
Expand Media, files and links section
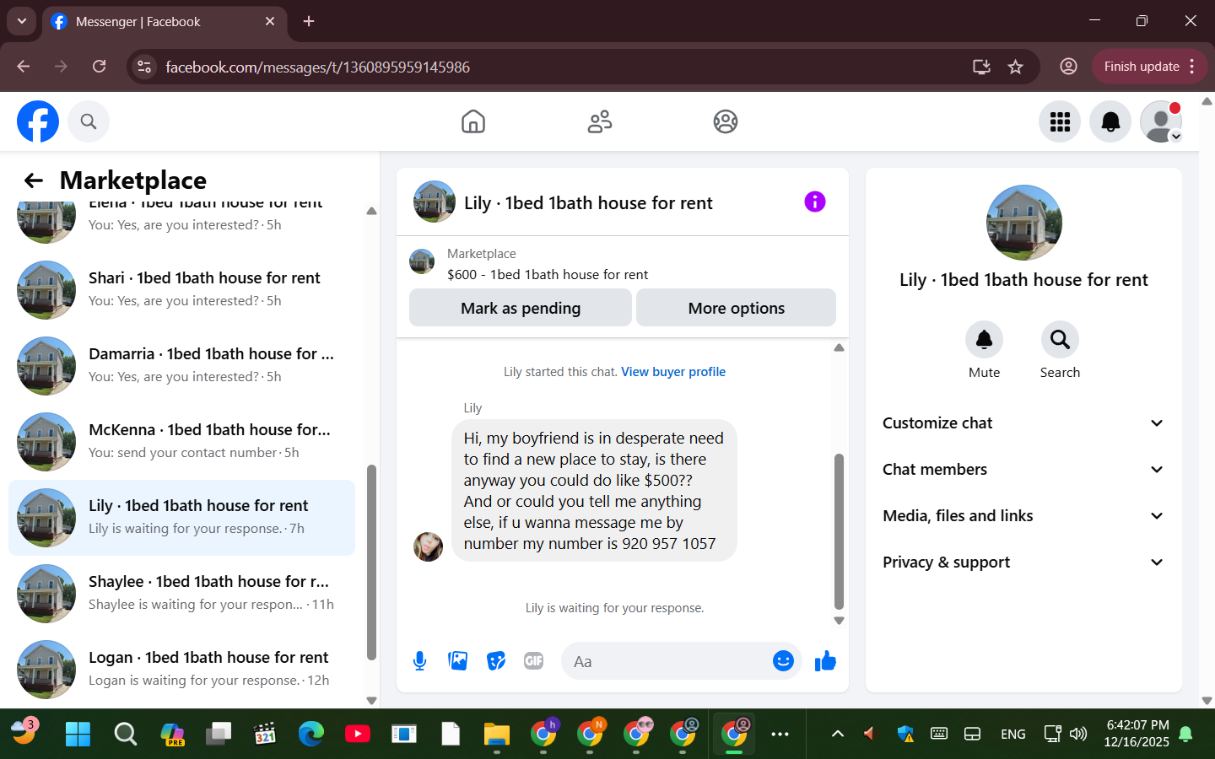(x=1023, y=516)
